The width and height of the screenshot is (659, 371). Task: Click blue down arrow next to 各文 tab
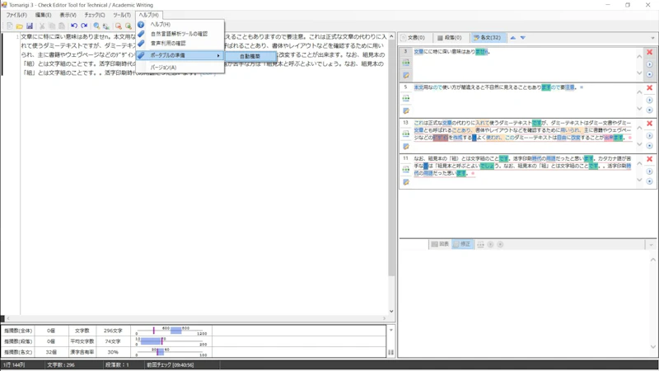coord(522,38)
